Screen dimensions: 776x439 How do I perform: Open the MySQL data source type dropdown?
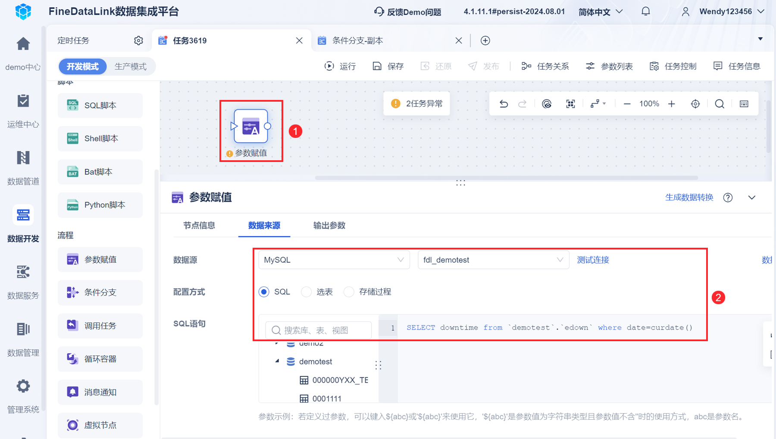(334, 260)
